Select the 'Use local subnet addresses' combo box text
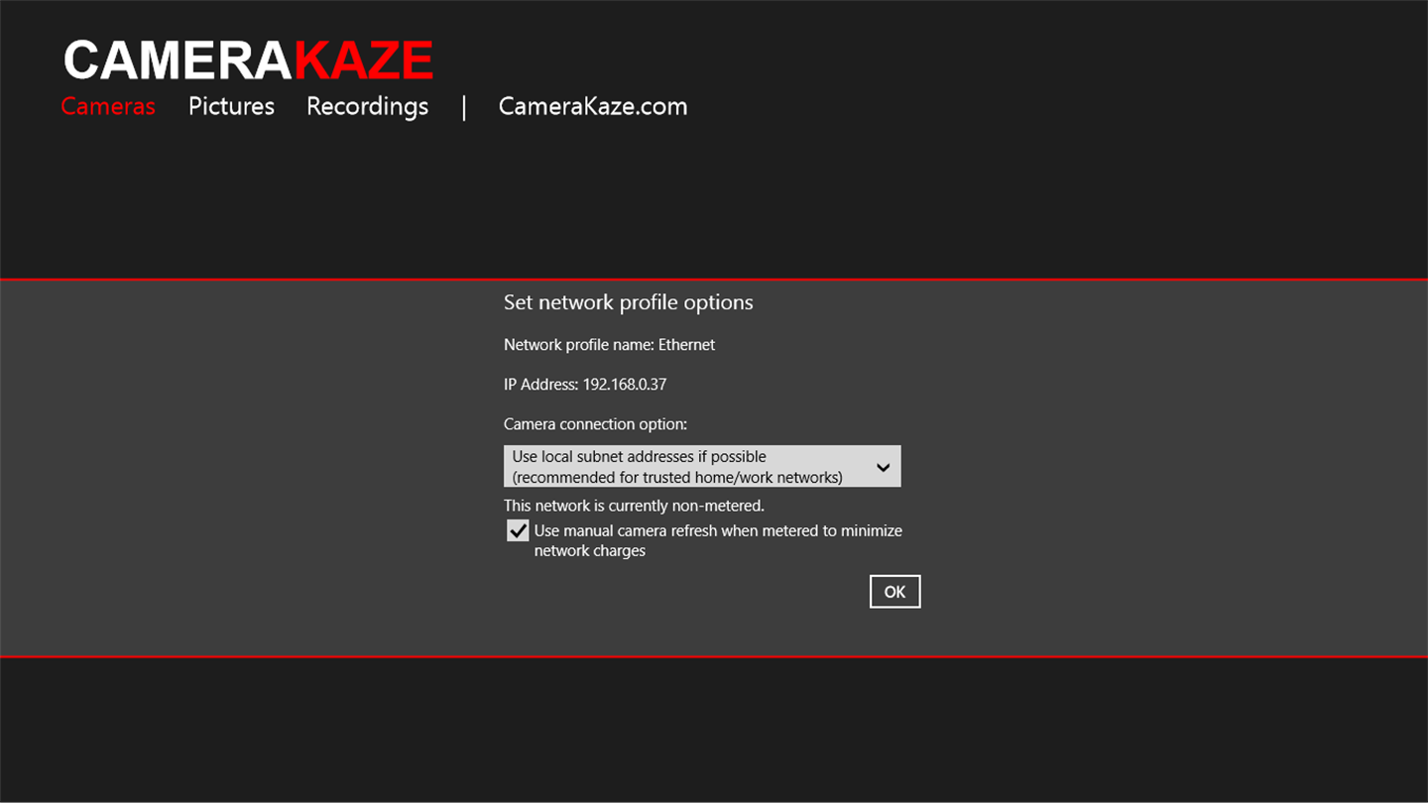Image resolution: width=1428 pixels, height=803 pixels. coord(639,457)
